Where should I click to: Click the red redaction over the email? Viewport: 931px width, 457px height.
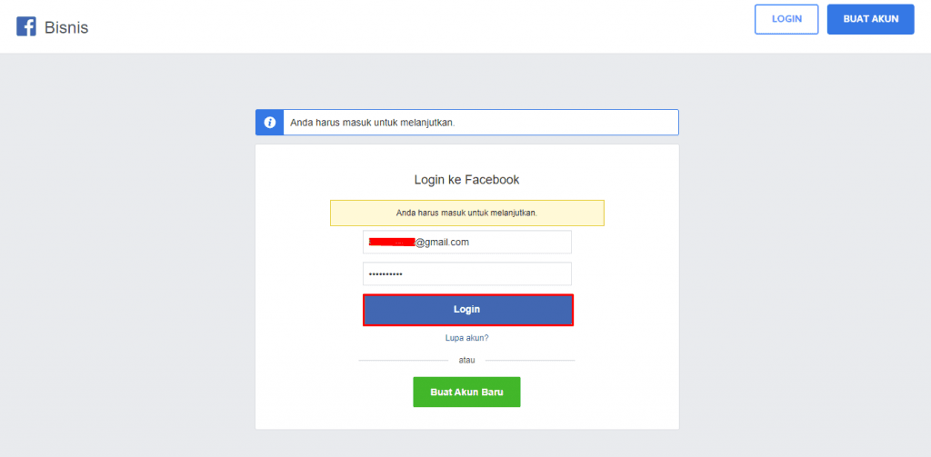click(391, 243)
